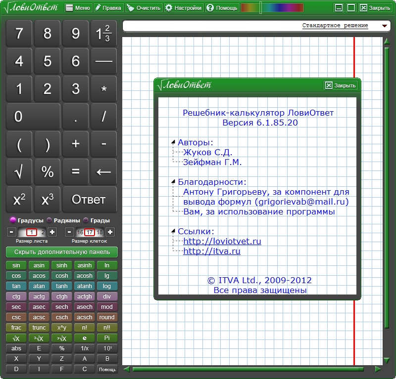Click the x cubed key
The height and width of the screenshot is (379, 396).
tap(47, 200)
